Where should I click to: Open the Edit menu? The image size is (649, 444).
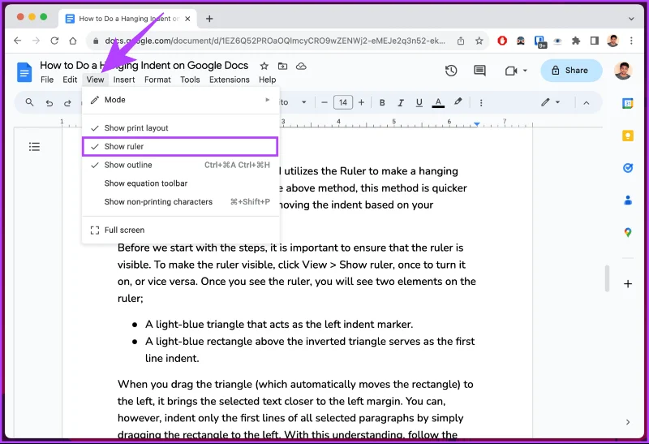click(x=70, y=80)
